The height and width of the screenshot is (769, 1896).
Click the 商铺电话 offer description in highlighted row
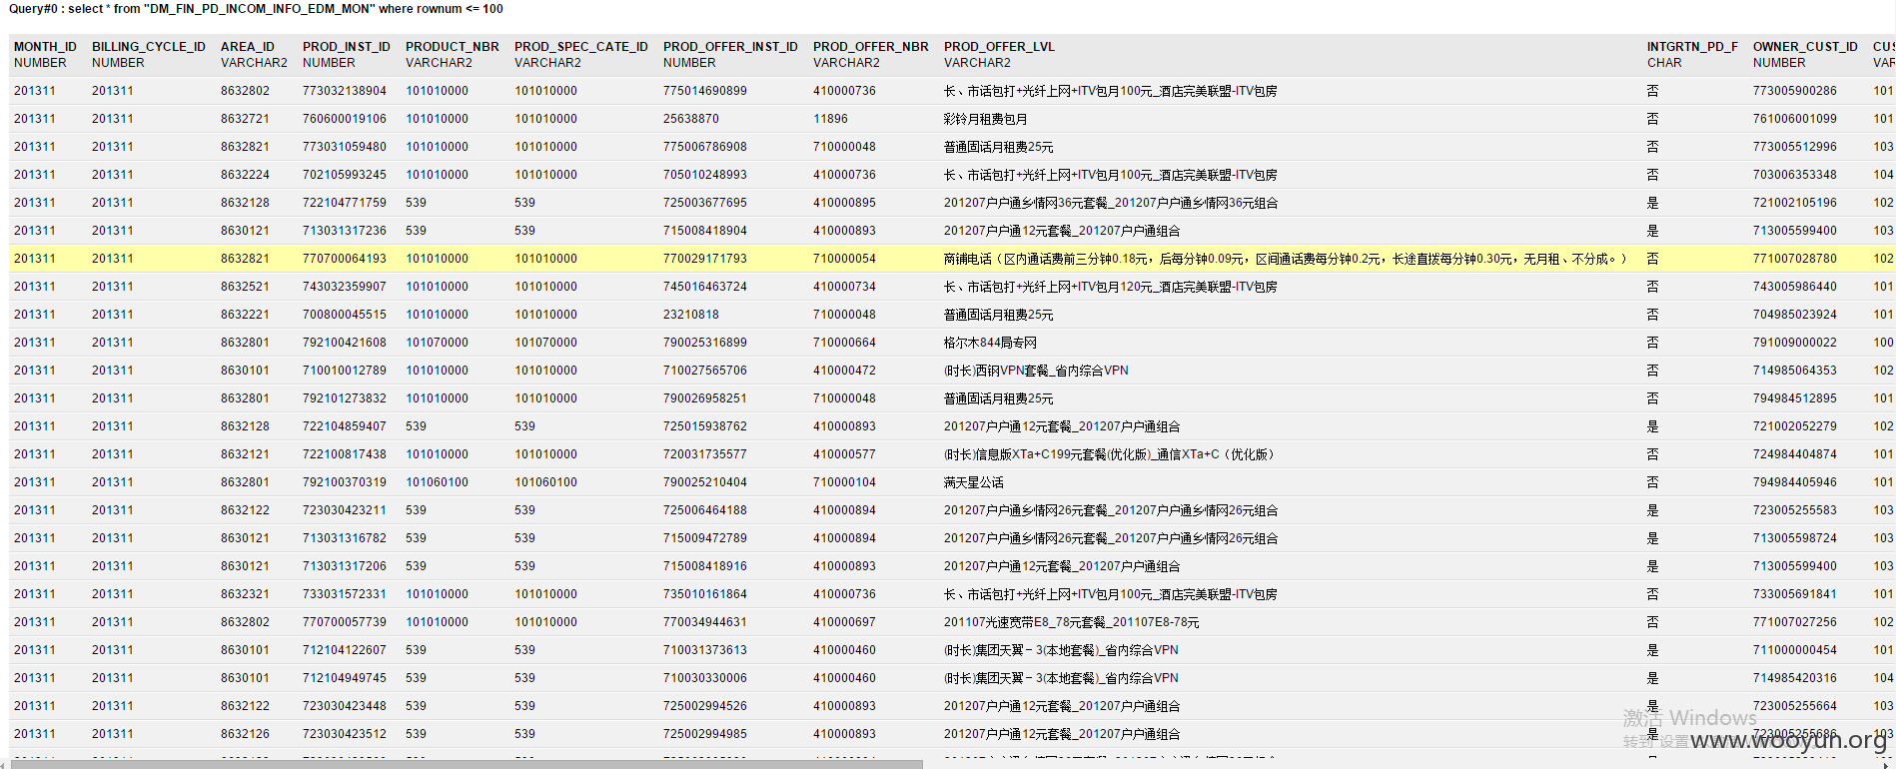(1287, 259)
